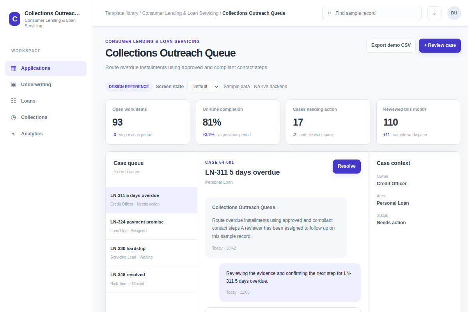Click the Cases needing action card
The width and height of the screenshot is (468, 312).
(x=328, y=122)
